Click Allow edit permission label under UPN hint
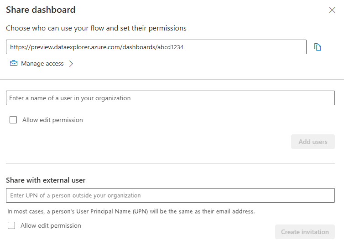 click(x=51, y=225)
